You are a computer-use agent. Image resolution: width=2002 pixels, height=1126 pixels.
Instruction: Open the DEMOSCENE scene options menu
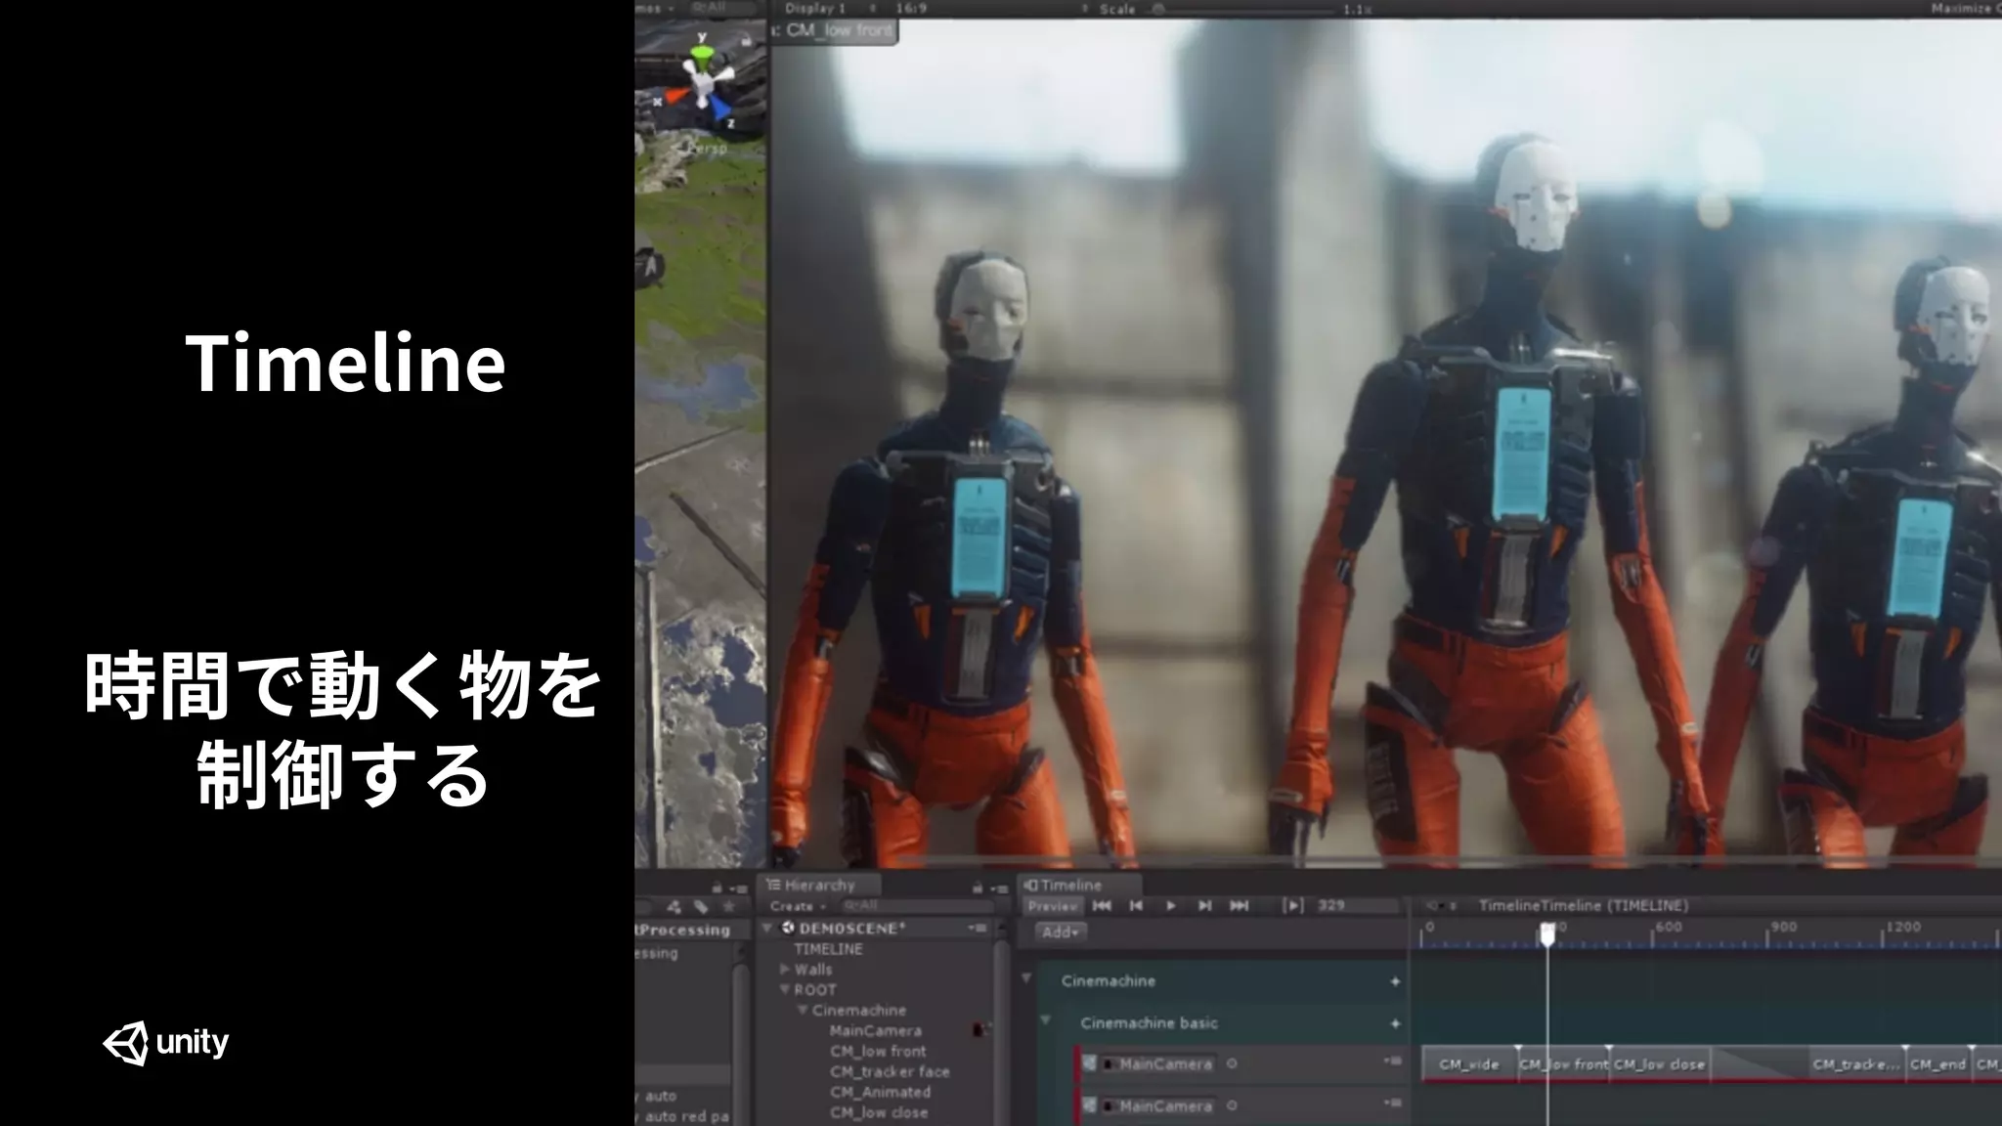click(978, 928)
